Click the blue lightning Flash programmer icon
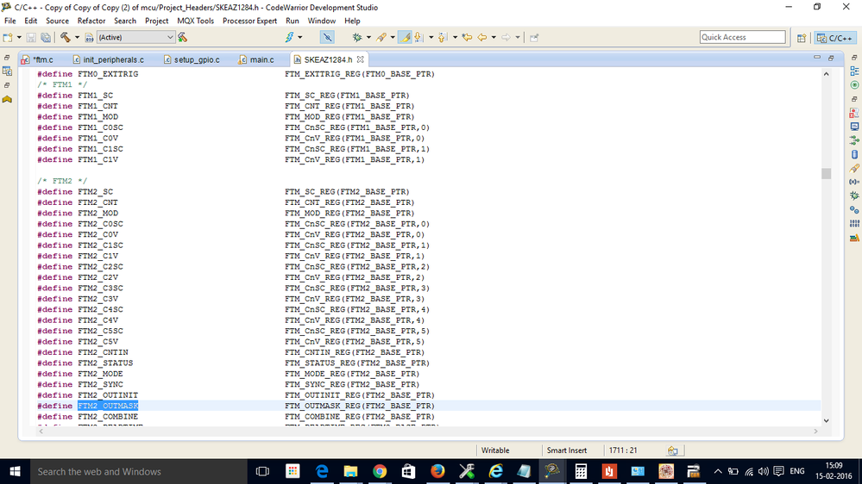This screenshot has width=862, height=484. (x=289, y=37)
